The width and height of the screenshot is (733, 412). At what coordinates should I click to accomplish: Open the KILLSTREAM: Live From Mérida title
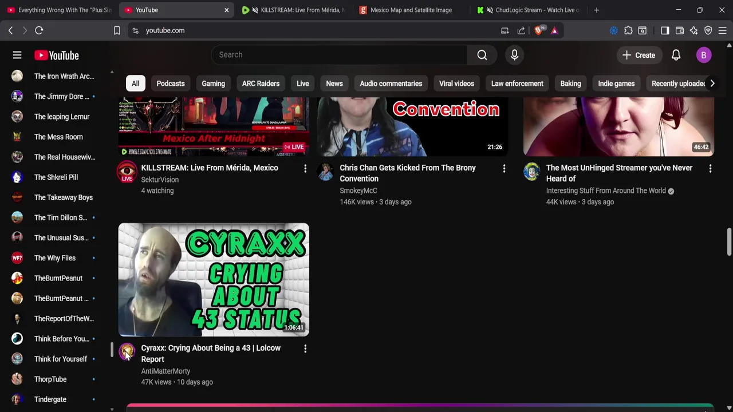(210, 168)
